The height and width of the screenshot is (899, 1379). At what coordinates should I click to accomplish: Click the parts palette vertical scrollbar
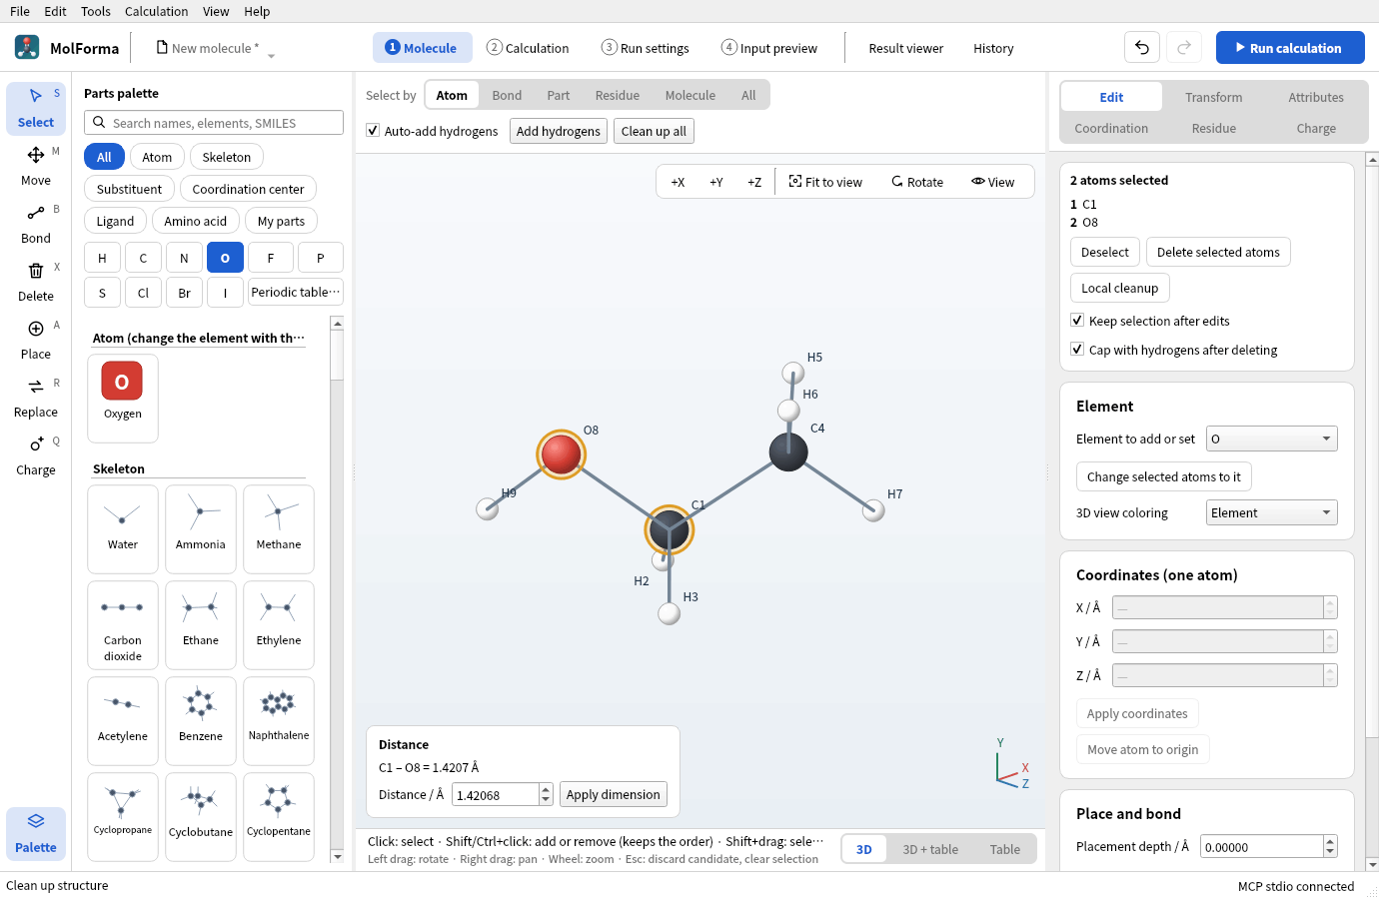coord(337,589)
